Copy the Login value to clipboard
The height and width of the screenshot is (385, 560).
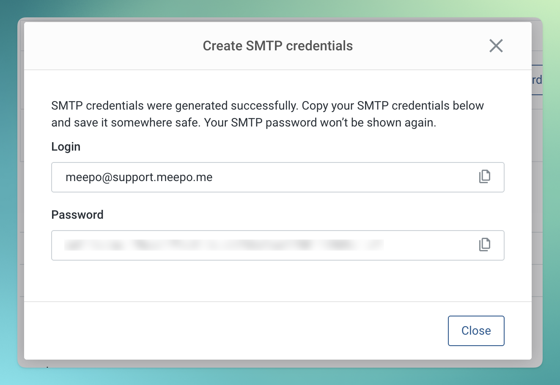click(485, 176)
